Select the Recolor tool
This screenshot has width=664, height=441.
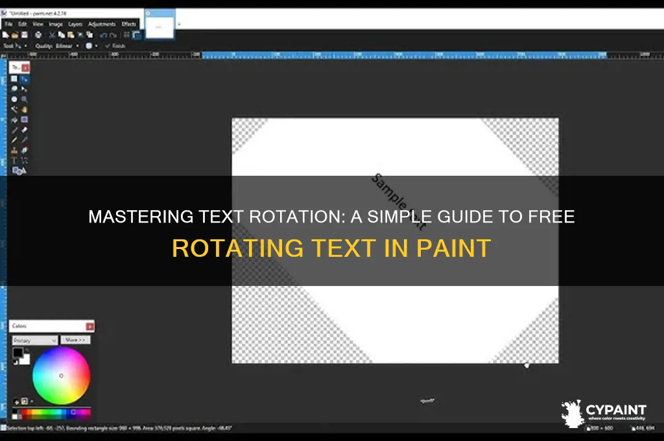(x=24, y=150)
